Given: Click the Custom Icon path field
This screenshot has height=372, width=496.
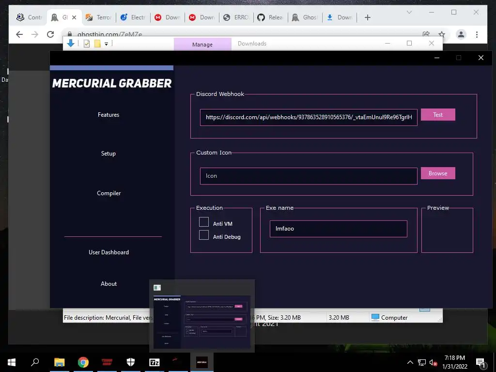Looking at the screenshot, I should pyautogui.click(x=309, y=176).
